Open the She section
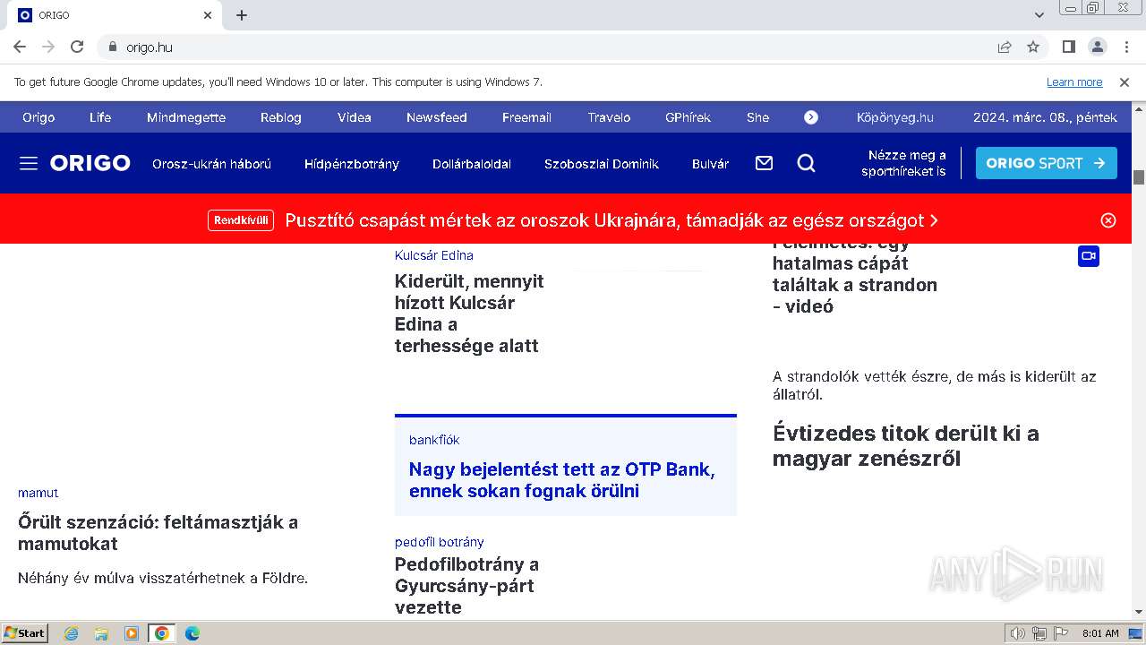Image resolution: width=1146 pixels, height=645 pixels. tap(757, 117)
